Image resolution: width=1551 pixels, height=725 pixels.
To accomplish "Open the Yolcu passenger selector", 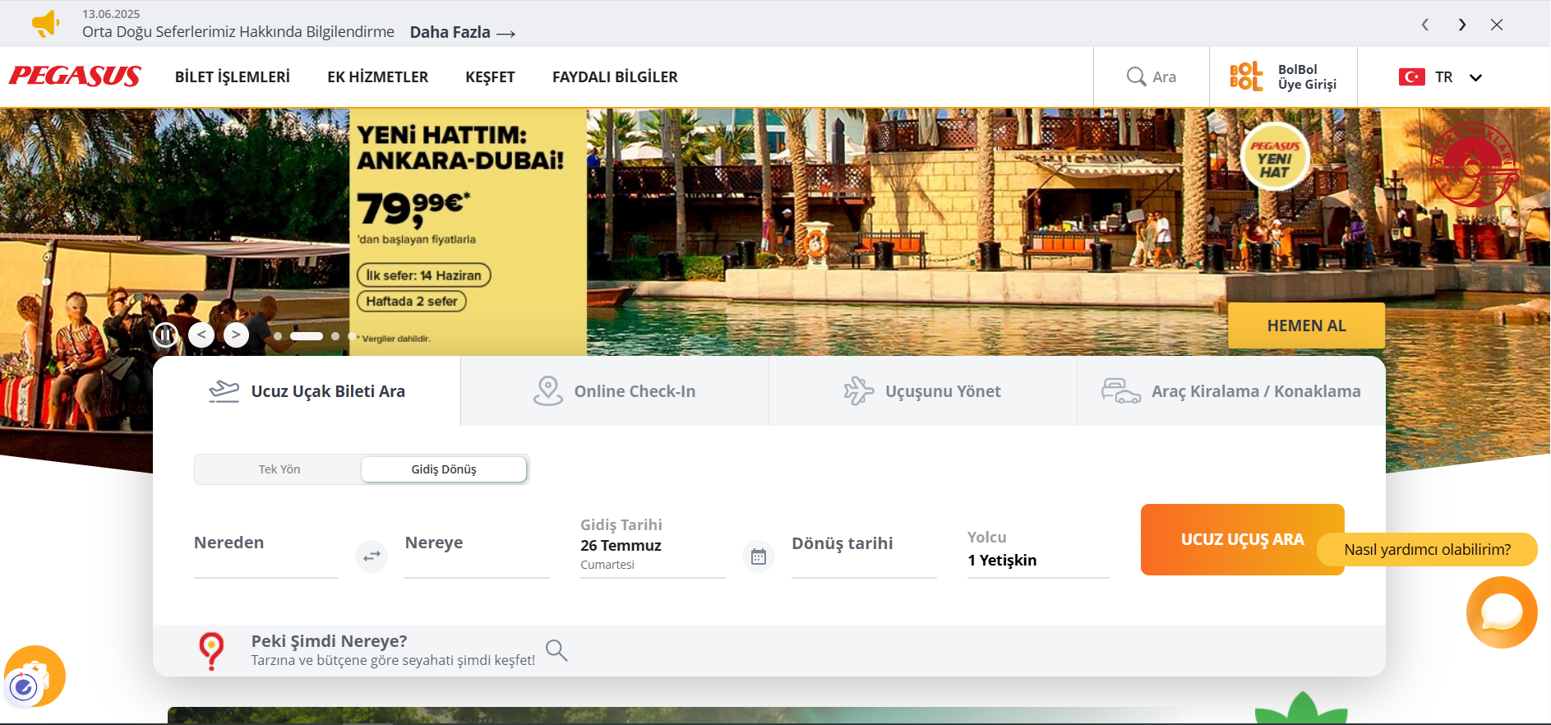I will click(1037, 551).
